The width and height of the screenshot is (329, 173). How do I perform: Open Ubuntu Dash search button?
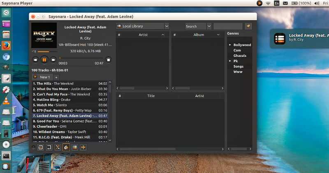6,13
